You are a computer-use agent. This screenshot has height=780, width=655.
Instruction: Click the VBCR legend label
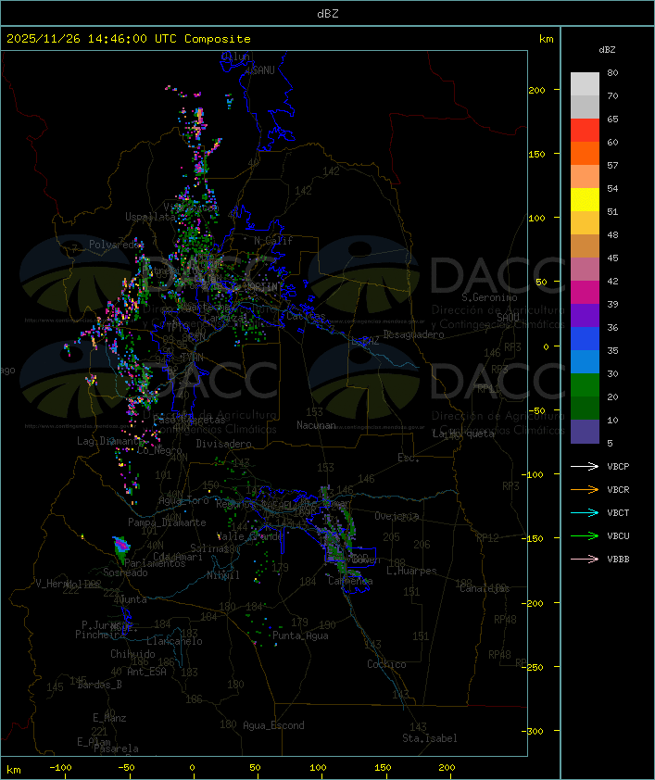pos(618,490)
